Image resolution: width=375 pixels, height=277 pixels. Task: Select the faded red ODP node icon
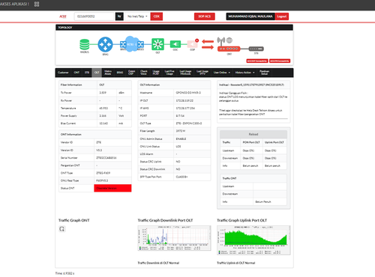[192, 44]
